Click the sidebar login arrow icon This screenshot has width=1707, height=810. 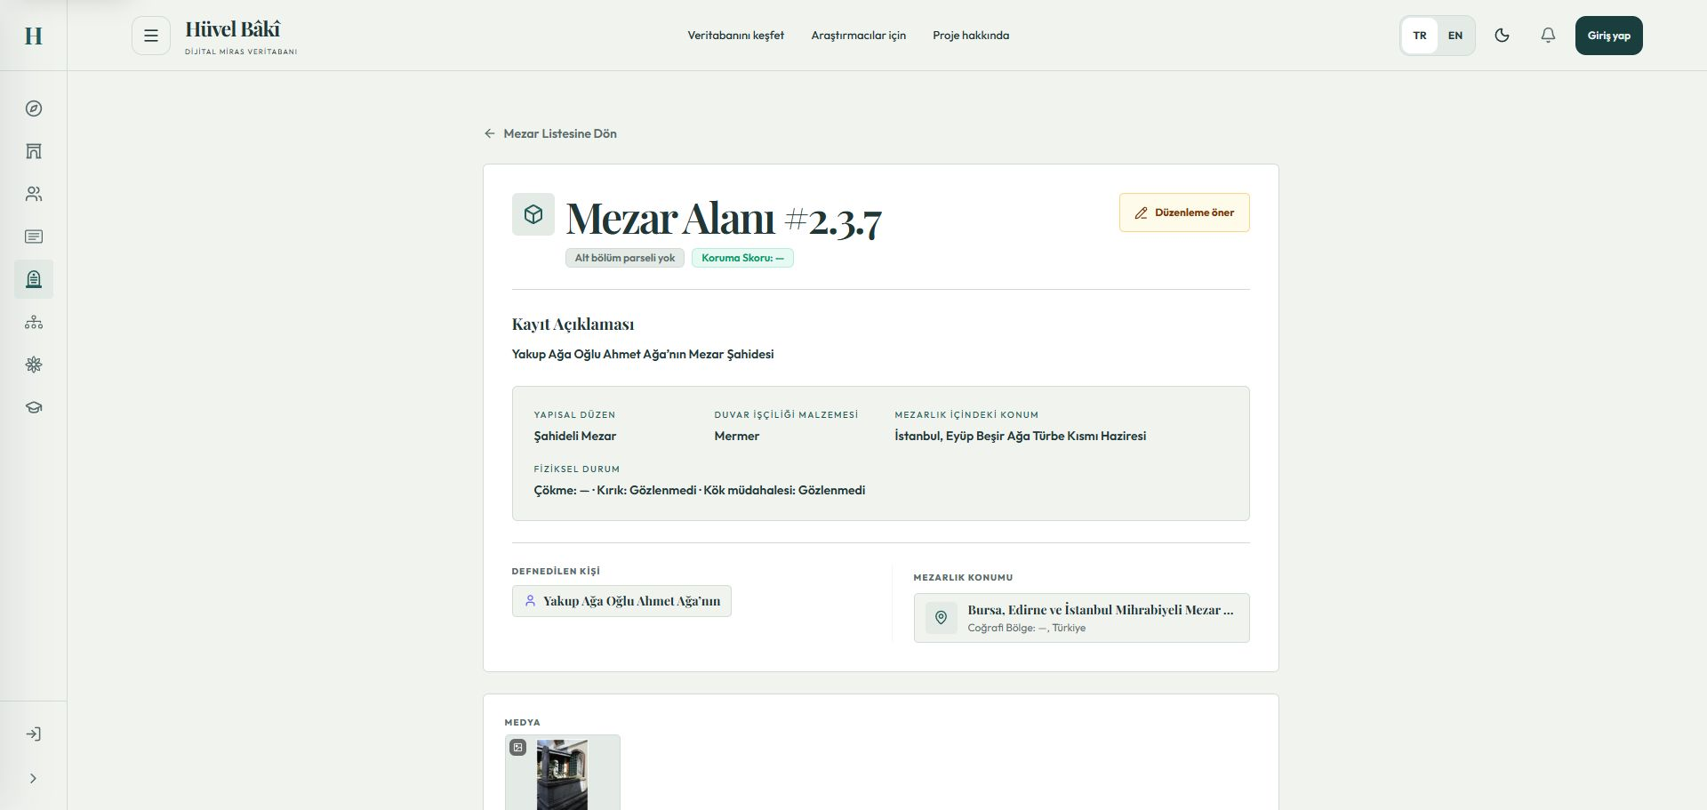(x=34, y=734)
